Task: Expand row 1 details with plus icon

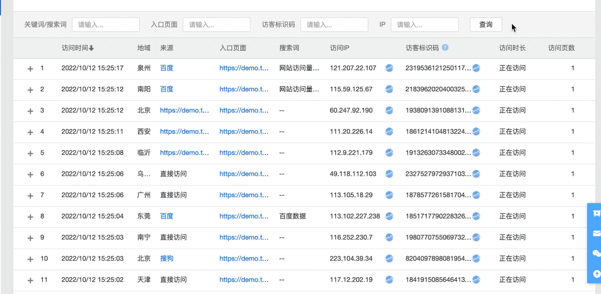Action: point(31,68)
